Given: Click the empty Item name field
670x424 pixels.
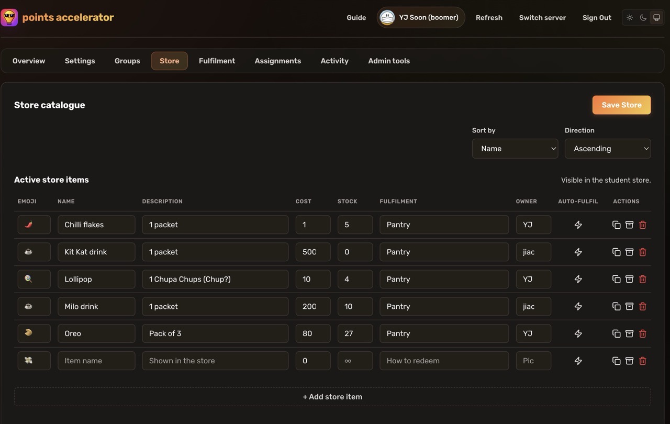Looking at the screenshot, I should click(96, 361).
